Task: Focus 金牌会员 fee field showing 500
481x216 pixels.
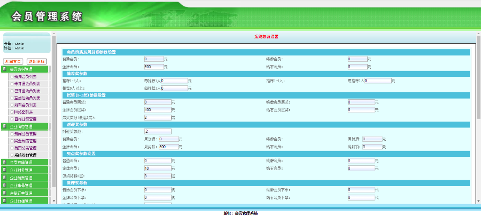Action: tap(154, 66)
